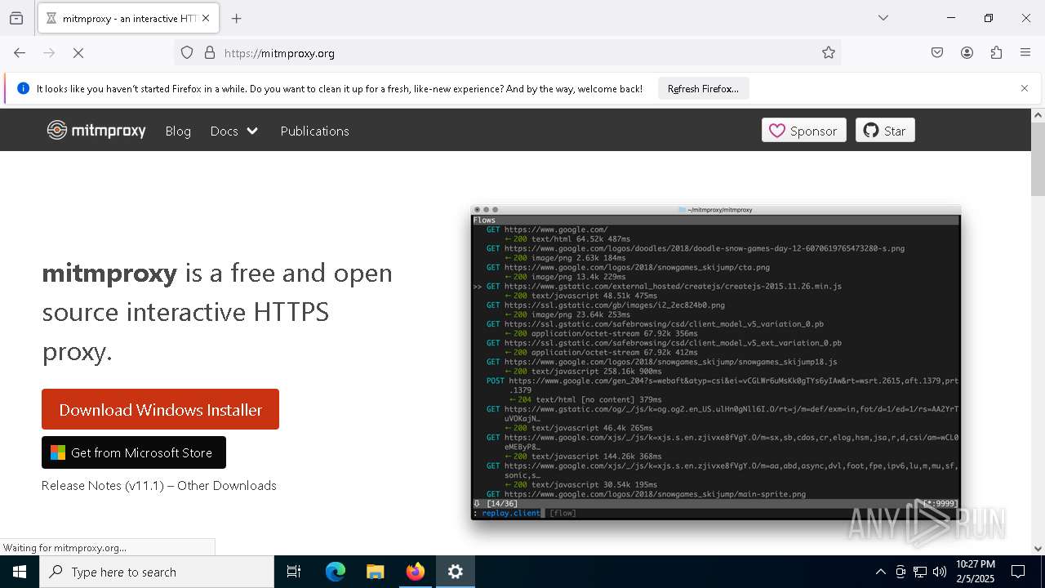Close the mitmproxy browser tab

click(206, 18)
